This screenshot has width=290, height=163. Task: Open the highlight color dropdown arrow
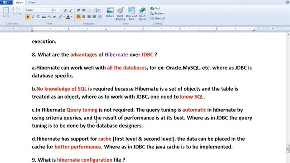pyautogui.click(x=64, y=17)
